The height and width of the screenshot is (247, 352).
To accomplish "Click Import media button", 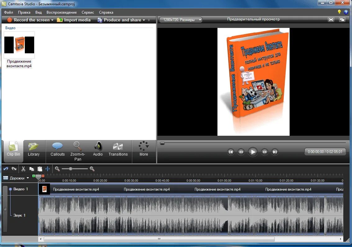I will (74, 20).
